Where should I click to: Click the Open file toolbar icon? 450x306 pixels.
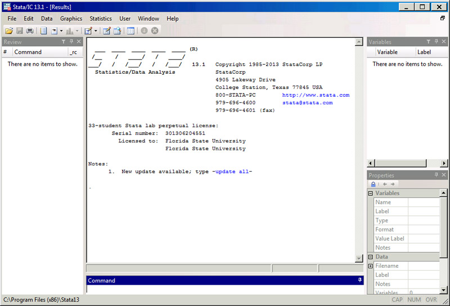[8, 30]
